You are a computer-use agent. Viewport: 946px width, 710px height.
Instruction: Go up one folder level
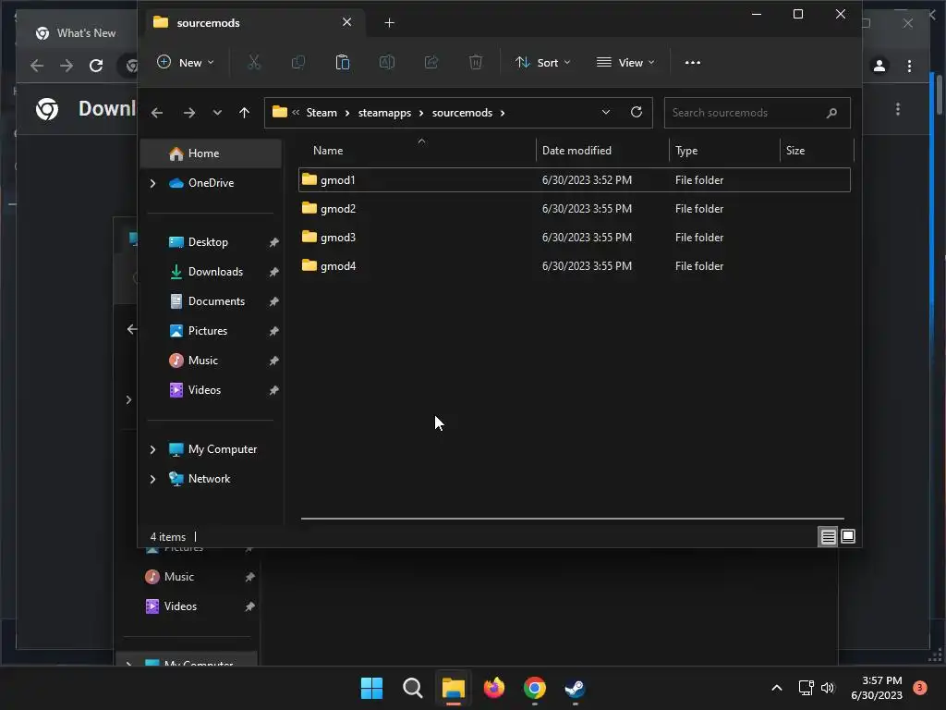click(x=244, y=113)
